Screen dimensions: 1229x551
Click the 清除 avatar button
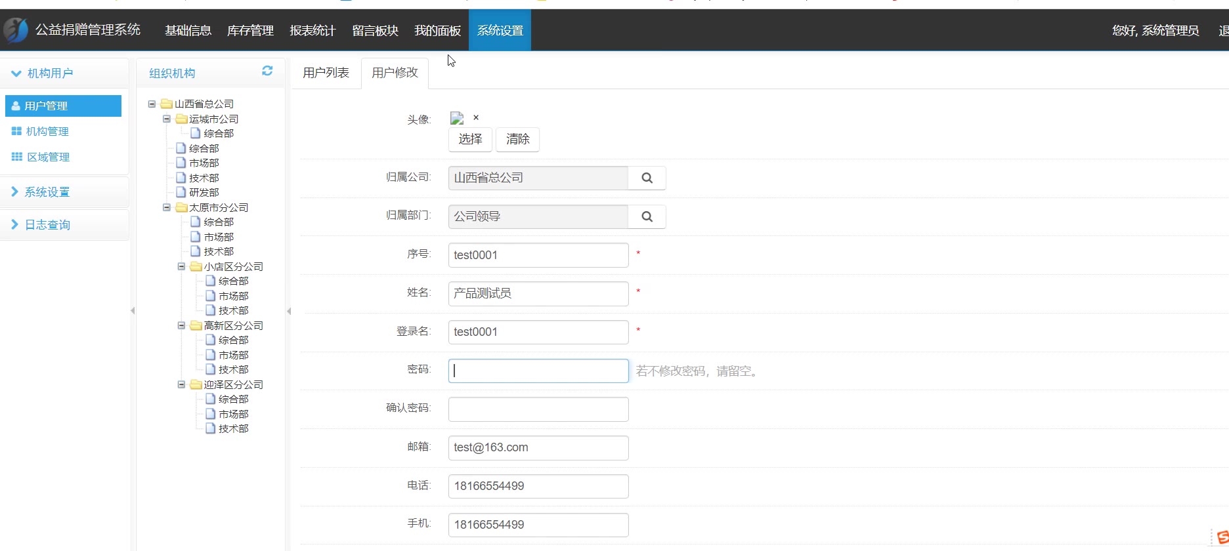coord(517,139)
